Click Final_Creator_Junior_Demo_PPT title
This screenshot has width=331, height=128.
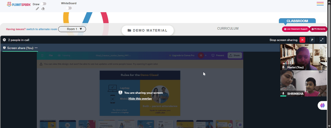(x=113, y=56)
